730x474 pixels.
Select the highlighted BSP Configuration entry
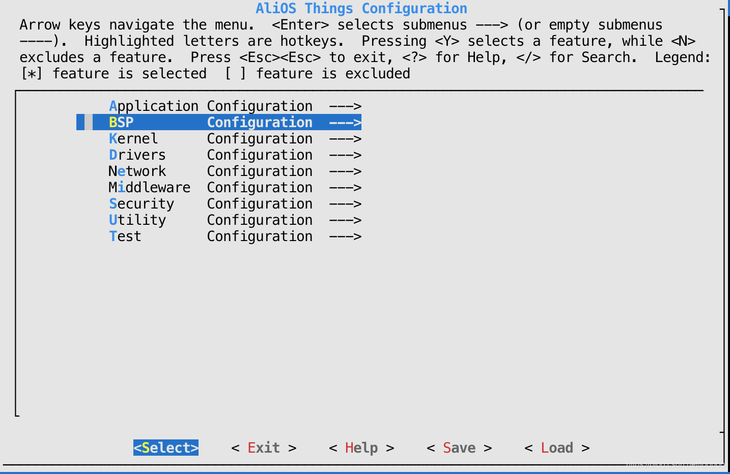click(x=219, y=122)
